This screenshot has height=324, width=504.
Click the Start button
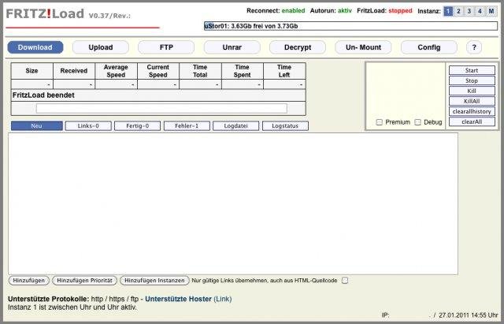pos(472,70)
